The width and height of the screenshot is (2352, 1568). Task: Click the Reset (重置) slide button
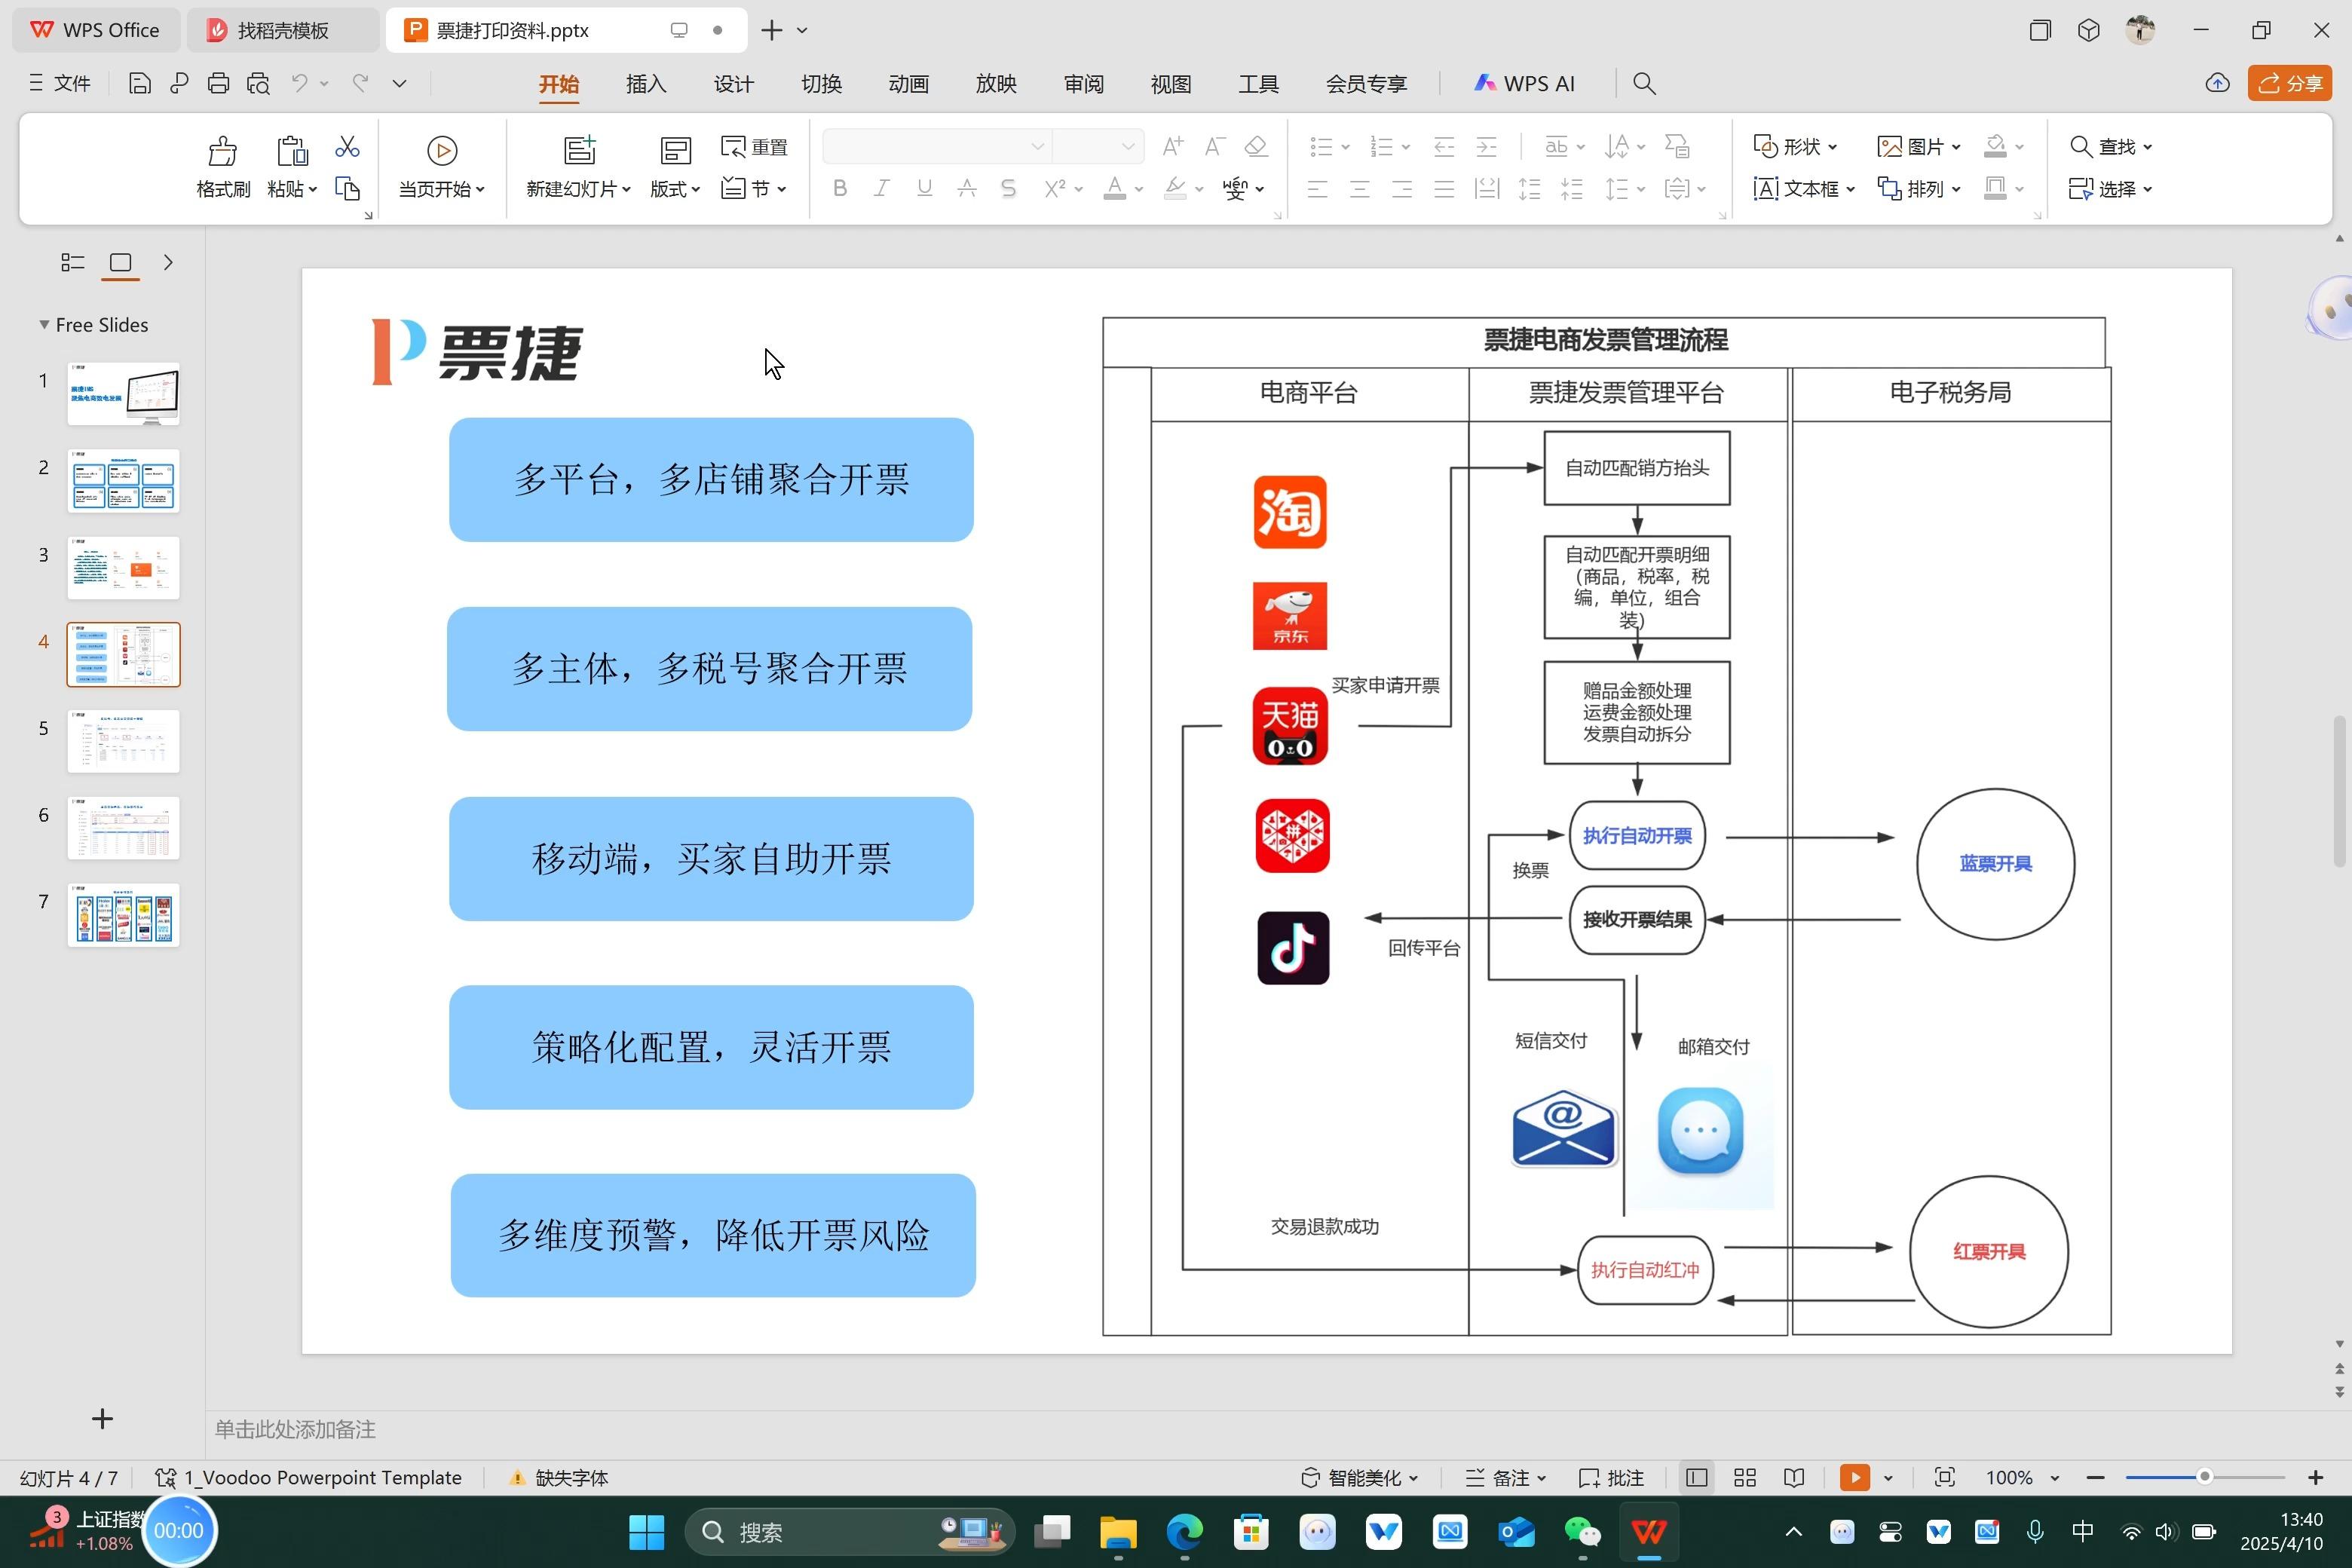point(755,147)
